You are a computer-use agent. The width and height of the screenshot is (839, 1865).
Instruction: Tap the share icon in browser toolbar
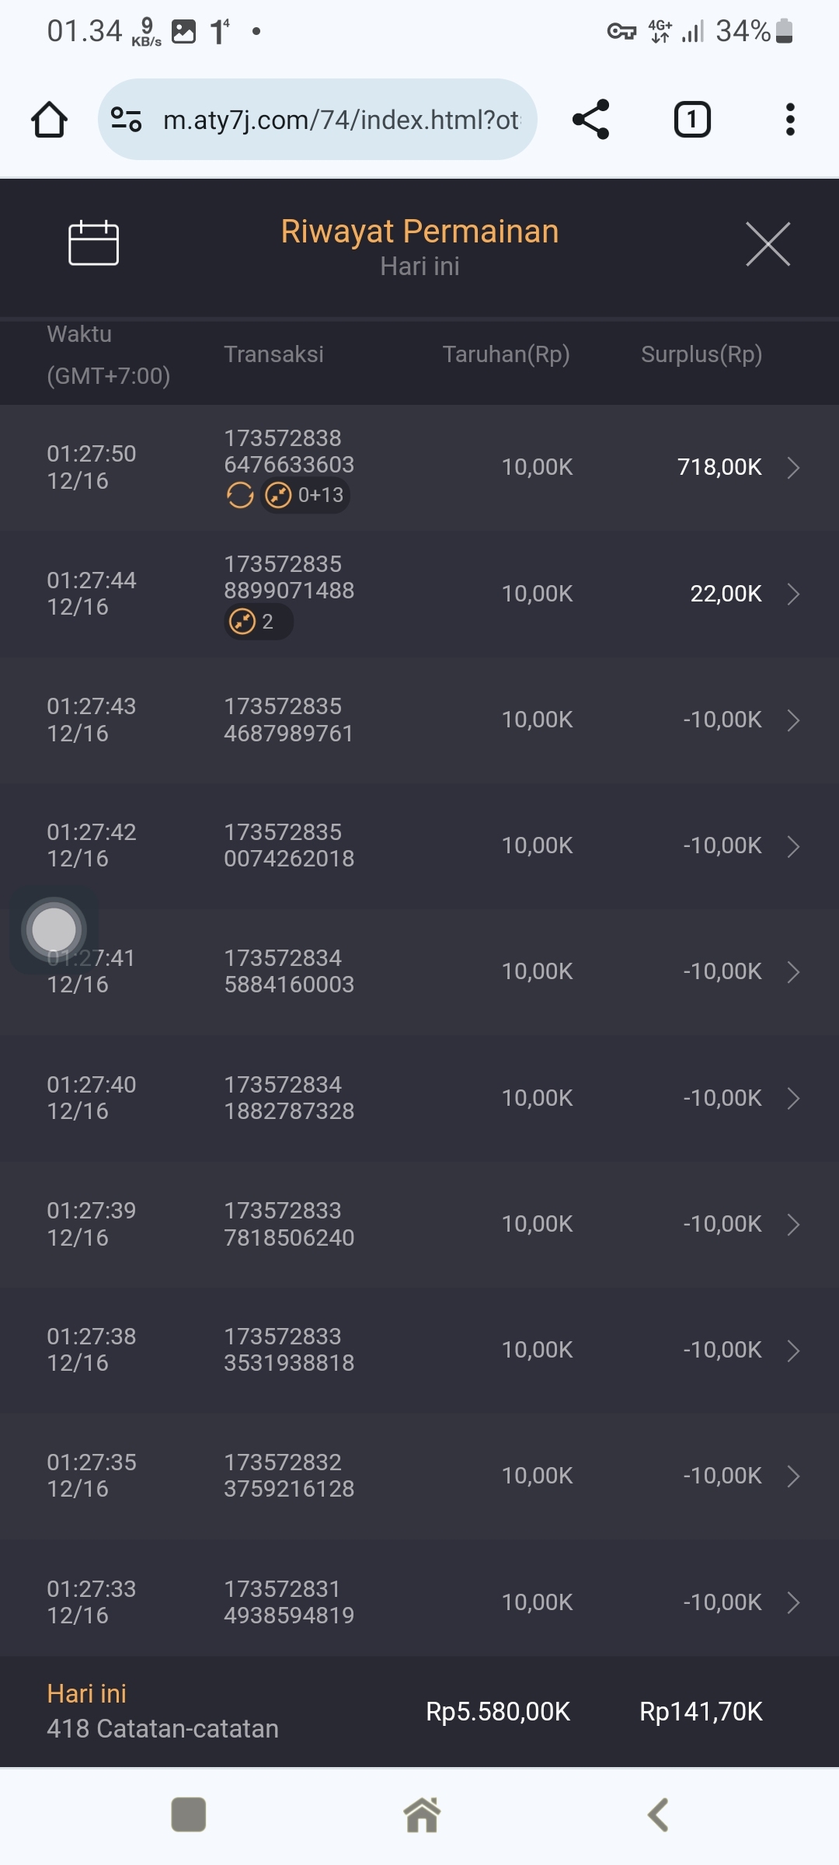pyautogui.click(x=591, y=120)
